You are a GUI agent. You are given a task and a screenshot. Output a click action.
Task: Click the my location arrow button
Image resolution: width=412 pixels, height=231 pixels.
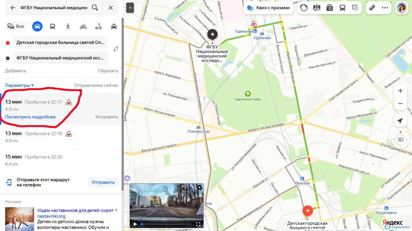click(400, 121)
